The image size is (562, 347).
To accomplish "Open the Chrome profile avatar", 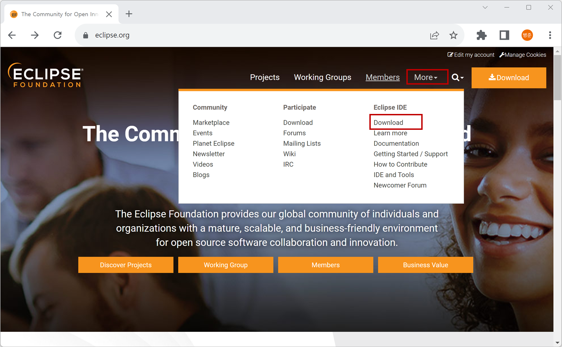I will [527, 35].
